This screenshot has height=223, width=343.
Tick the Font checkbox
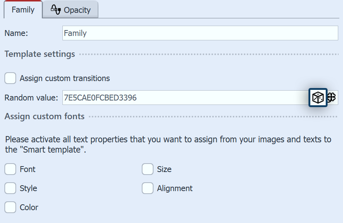coord(10,169)
